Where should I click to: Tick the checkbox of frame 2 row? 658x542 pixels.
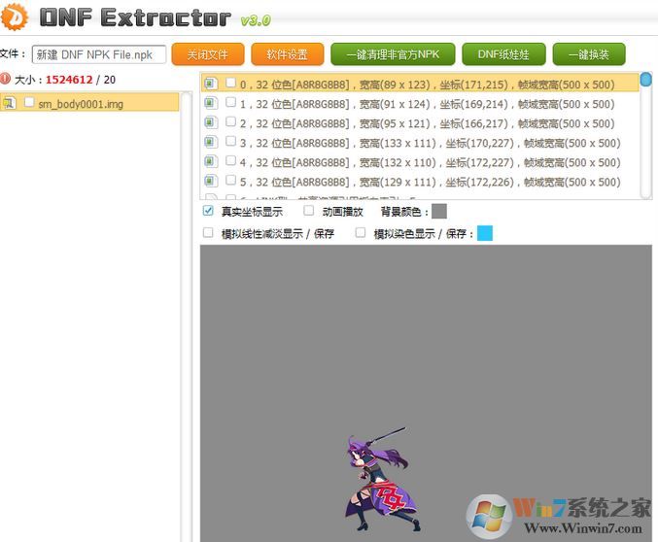230,121
